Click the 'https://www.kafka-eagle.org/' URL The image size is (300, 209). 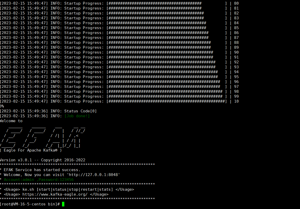[55, 194]
